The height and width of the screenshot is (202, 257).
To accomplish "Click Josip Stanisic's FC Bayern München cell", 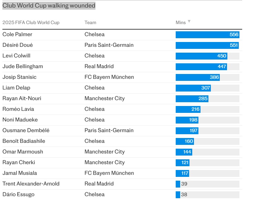I will (x=109, y=77).
